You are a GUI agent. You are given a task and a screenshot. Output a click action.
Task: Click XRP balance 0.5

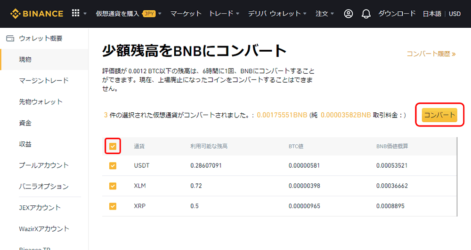pos(195,206)
